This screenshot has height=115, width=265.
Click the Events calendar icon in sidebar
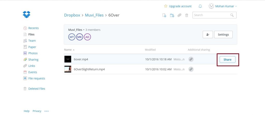[x=25, y=72]
